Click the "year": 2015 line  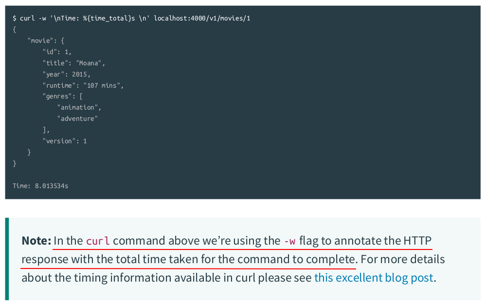66,74
